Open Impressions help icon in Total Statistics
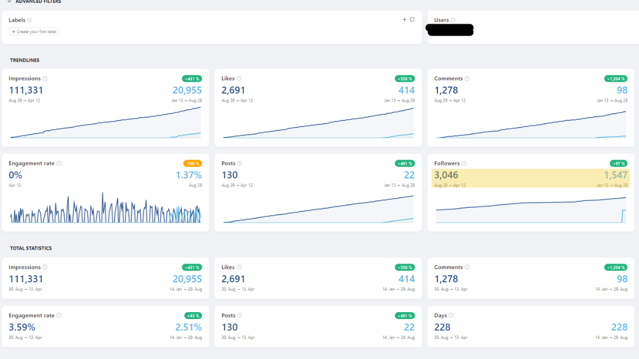639x359 pixels. (x=45, y=267)
